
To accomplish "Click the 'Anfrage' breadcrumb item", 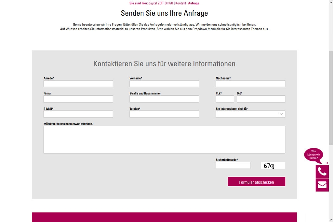I will click(194, 3).
